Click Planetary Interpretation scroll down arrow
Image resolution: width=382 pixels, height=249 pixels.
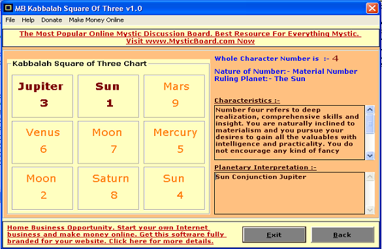[x=370, y=210]
